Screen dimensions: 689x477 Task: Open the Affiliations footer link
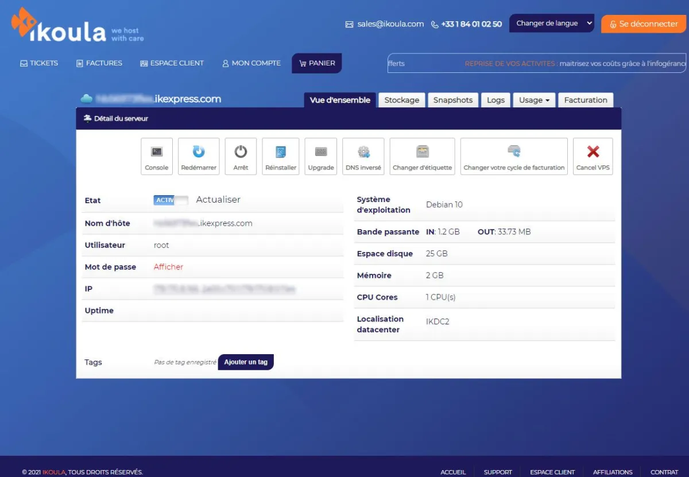pos(613,472)
